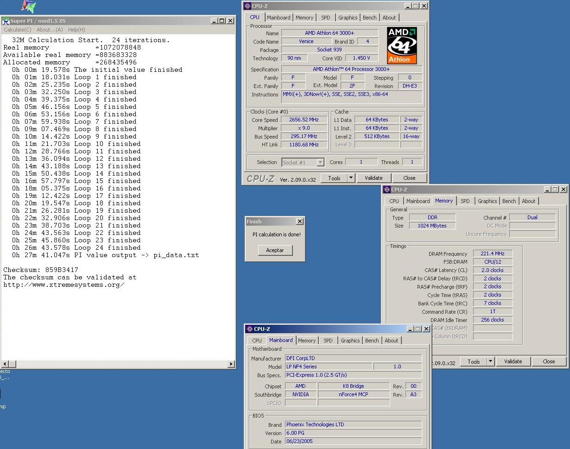Click the Checksum: 859B3417 line in Super PI
The height and width of the screenshot is (449, 570).
41,270
